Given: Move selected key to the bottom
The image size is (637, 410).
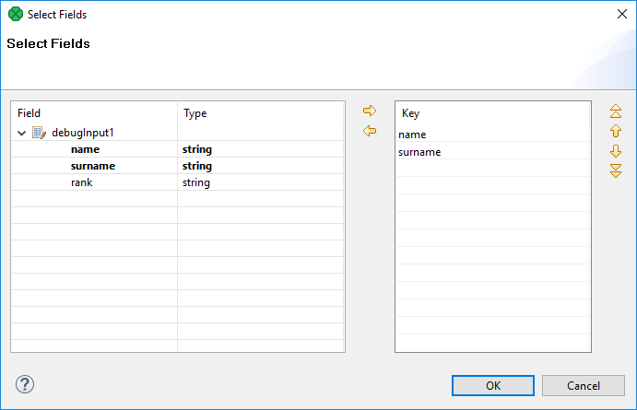Looking at the screenshot, I should pos(616,170).
